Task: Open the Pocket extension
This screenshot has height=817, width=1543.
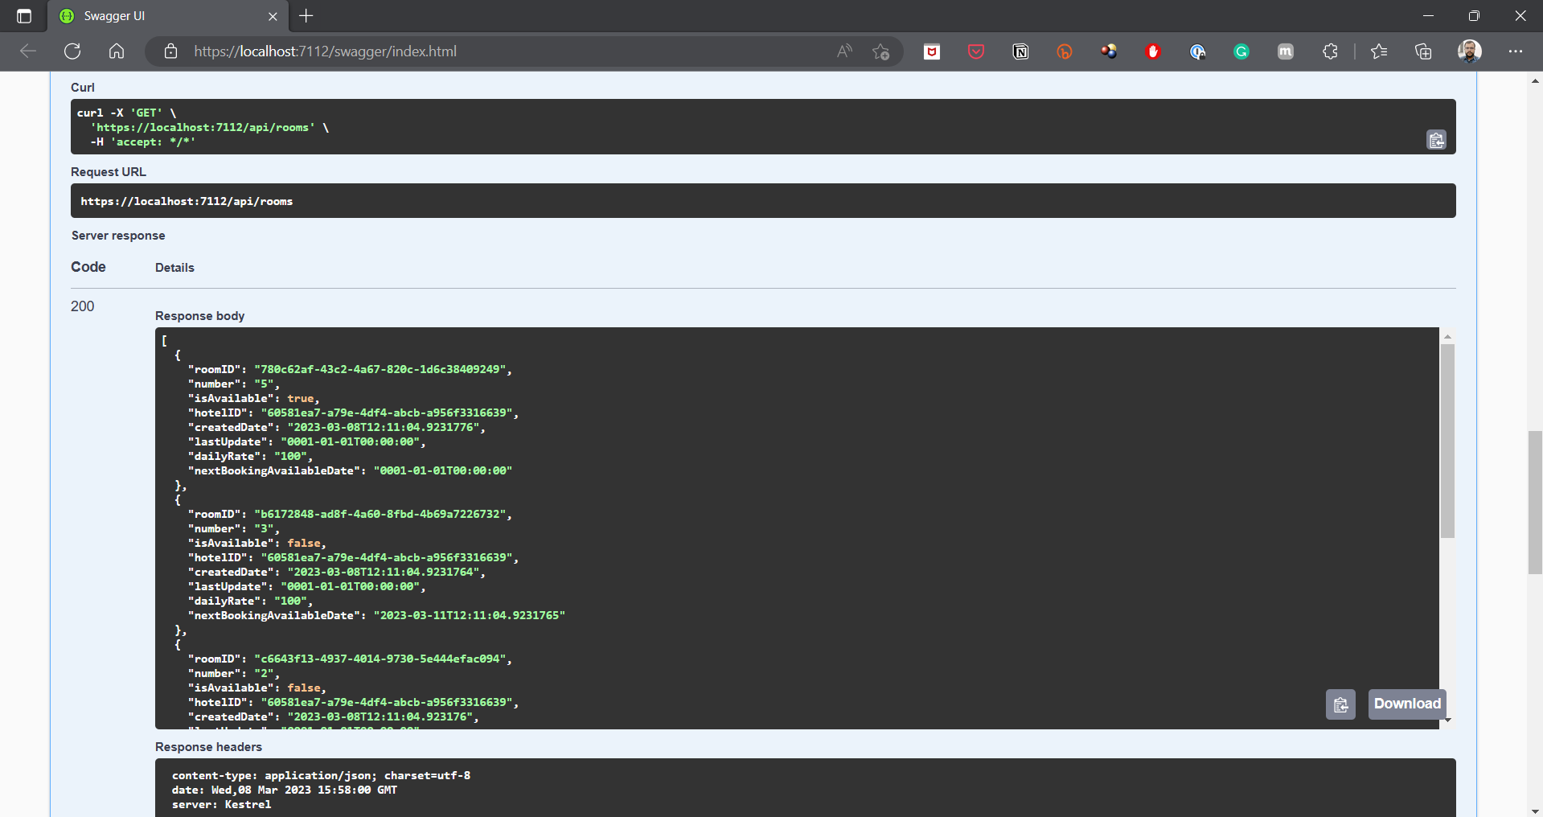Action: click(976, 51)
